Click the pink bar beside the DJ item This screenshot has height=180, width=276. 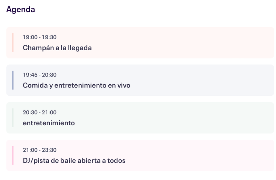pos(13,156)
